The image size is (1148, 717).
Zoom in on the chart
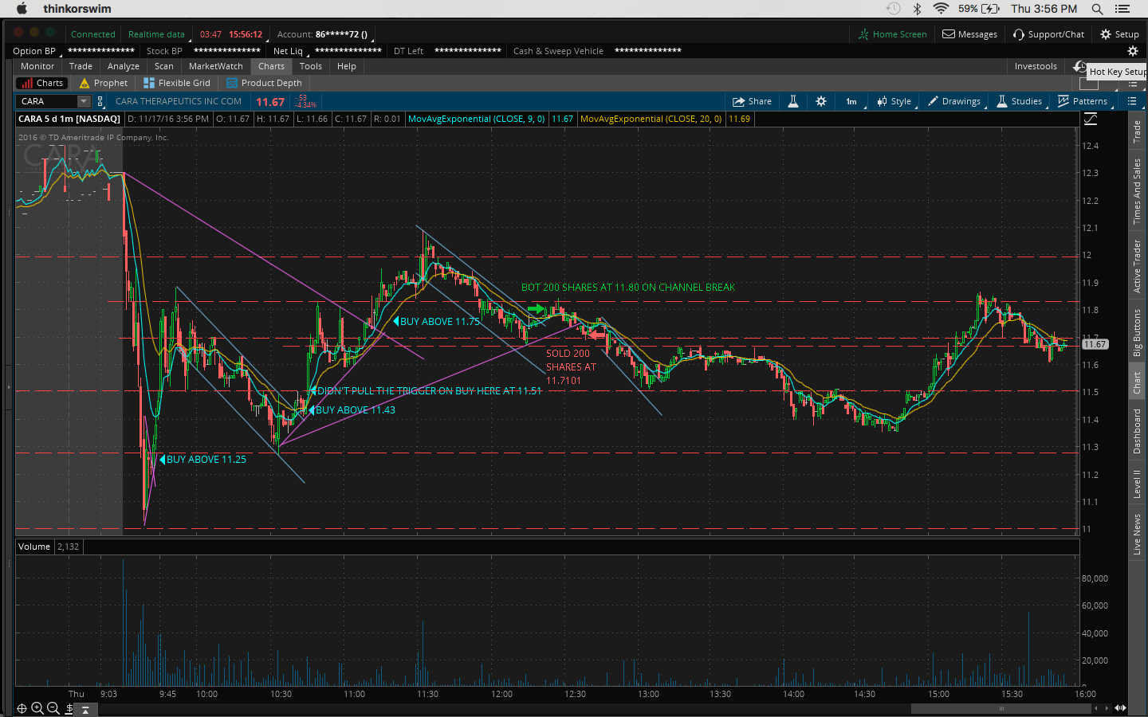[x=37, y=708]
